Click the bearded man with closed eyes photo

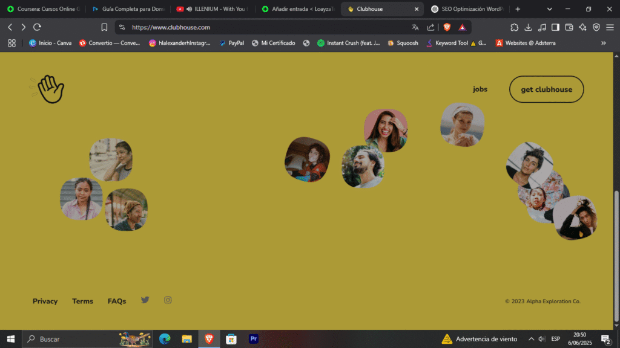click(x=363, y=167)
